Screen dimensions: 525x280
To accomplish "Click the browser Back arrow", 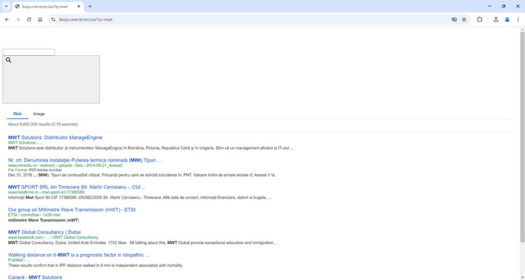I will 7,19.
